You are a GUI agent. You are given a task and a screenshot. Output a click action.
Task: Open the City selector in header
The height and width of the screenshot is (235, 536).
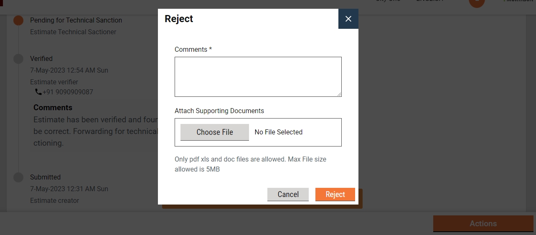coord(388,1)
